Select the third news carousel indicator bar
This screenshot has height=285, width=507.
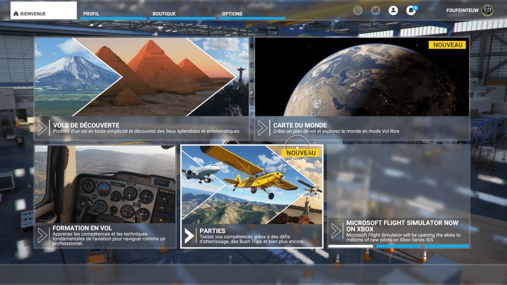446,246
